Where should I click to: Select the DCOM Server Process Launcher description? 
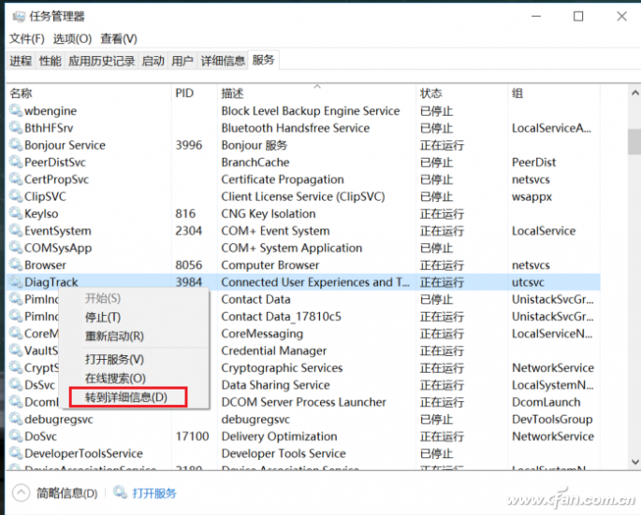(x=303, y=402)
